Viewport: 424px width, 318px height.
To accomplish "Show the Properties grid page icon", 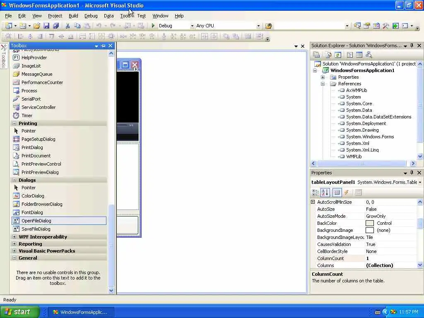I will [337, 192].
